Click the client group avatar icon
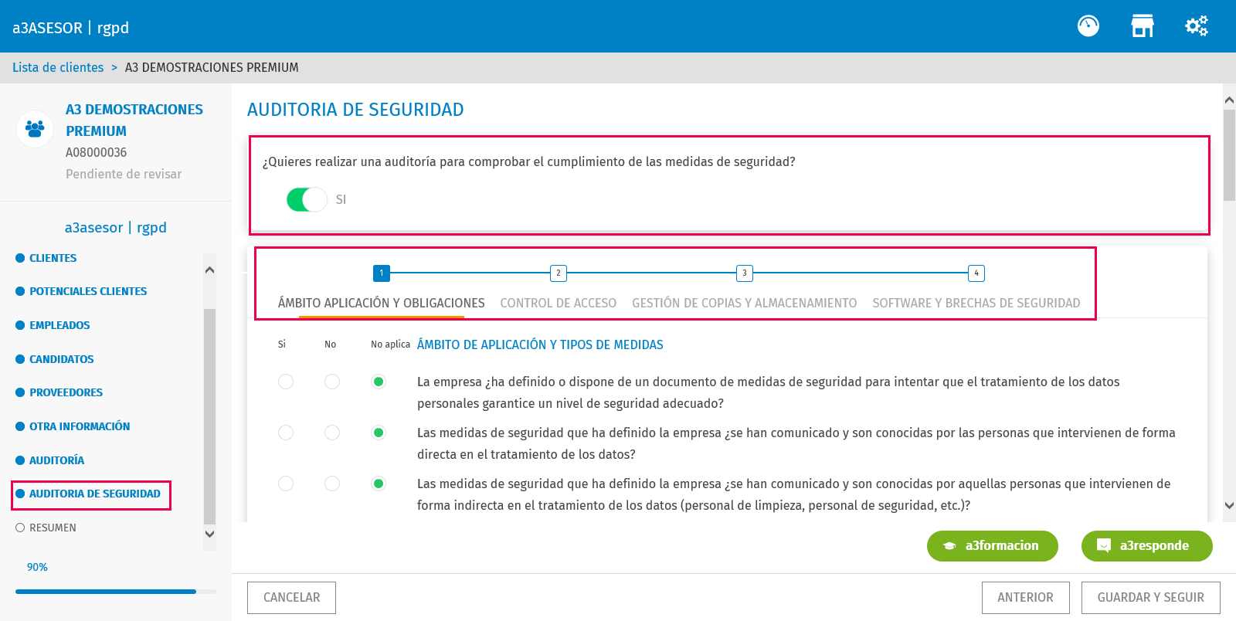The image size is (1236, 621). pos(35,128)
